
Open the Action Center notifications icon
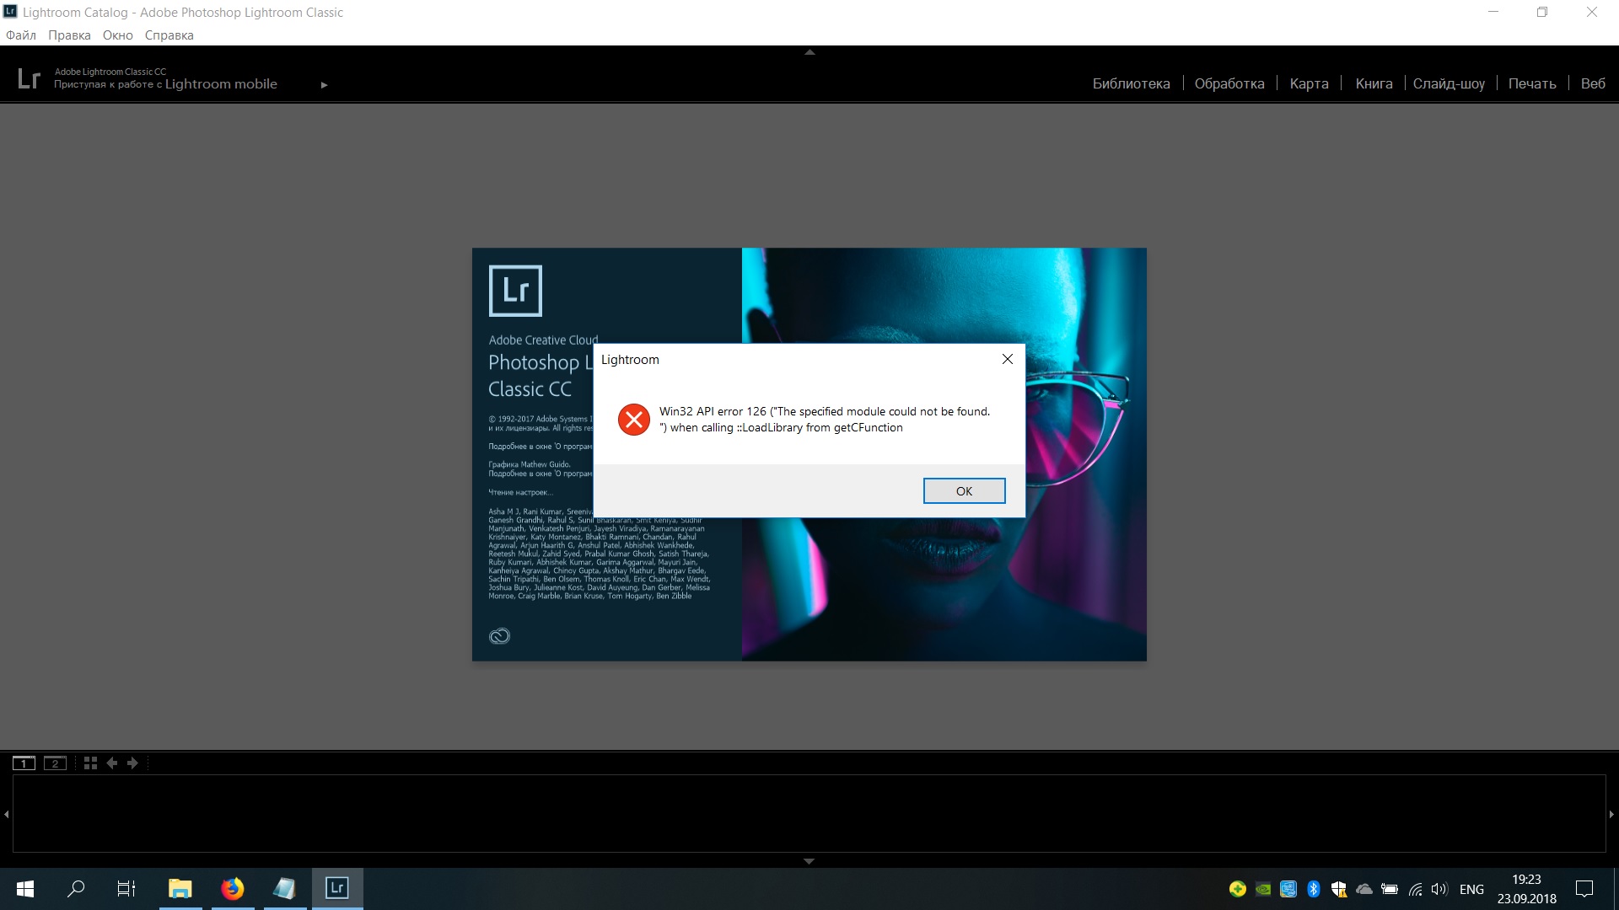point(1584,889)
